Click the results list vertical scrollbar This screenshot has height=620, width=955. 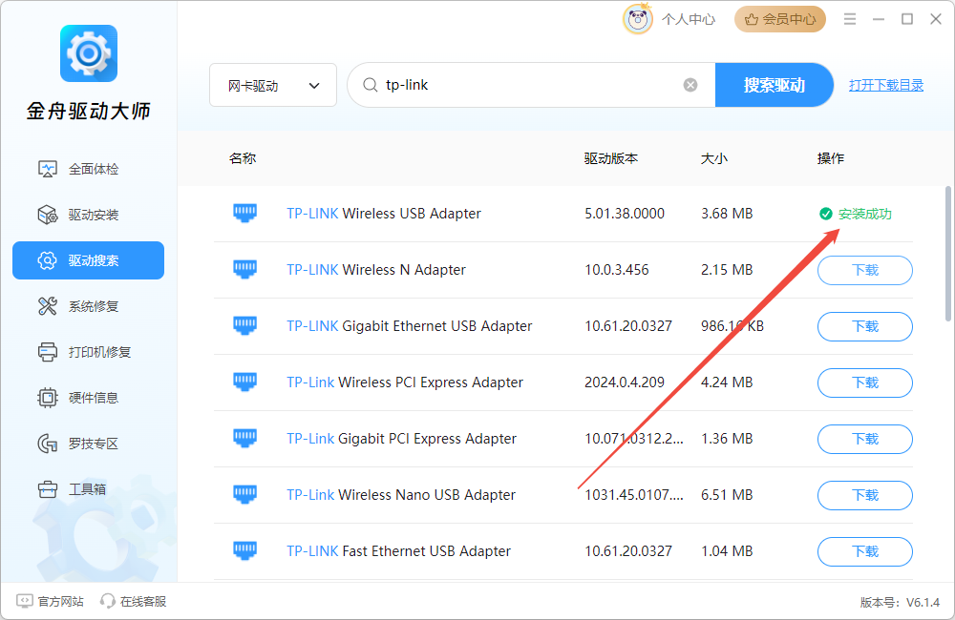click(948, 254)
